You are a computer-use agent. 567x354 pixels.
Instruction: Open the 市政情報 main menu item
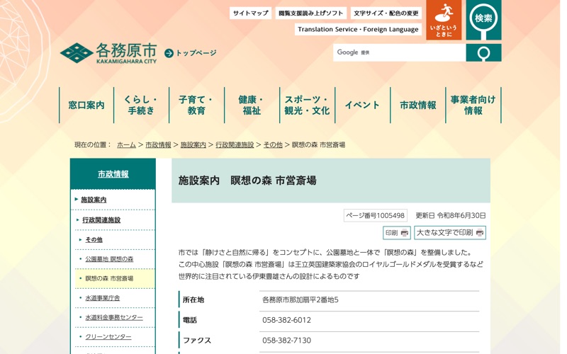pos(417,105)
